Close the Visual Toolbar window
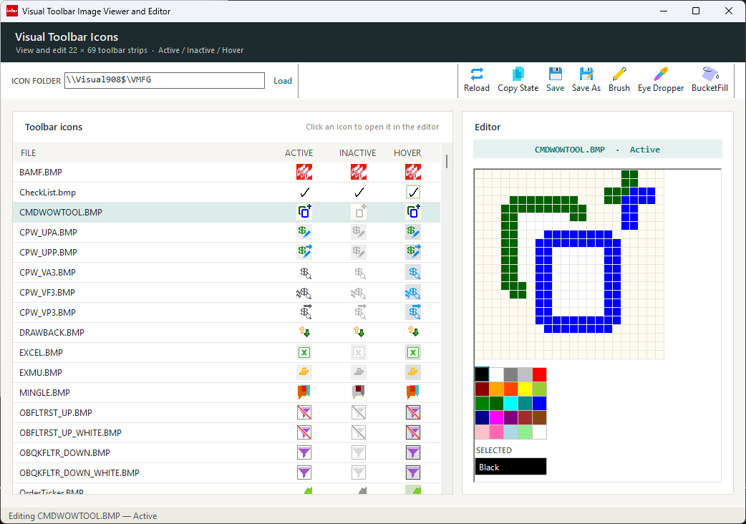746x524 pixels. (728, 11)
